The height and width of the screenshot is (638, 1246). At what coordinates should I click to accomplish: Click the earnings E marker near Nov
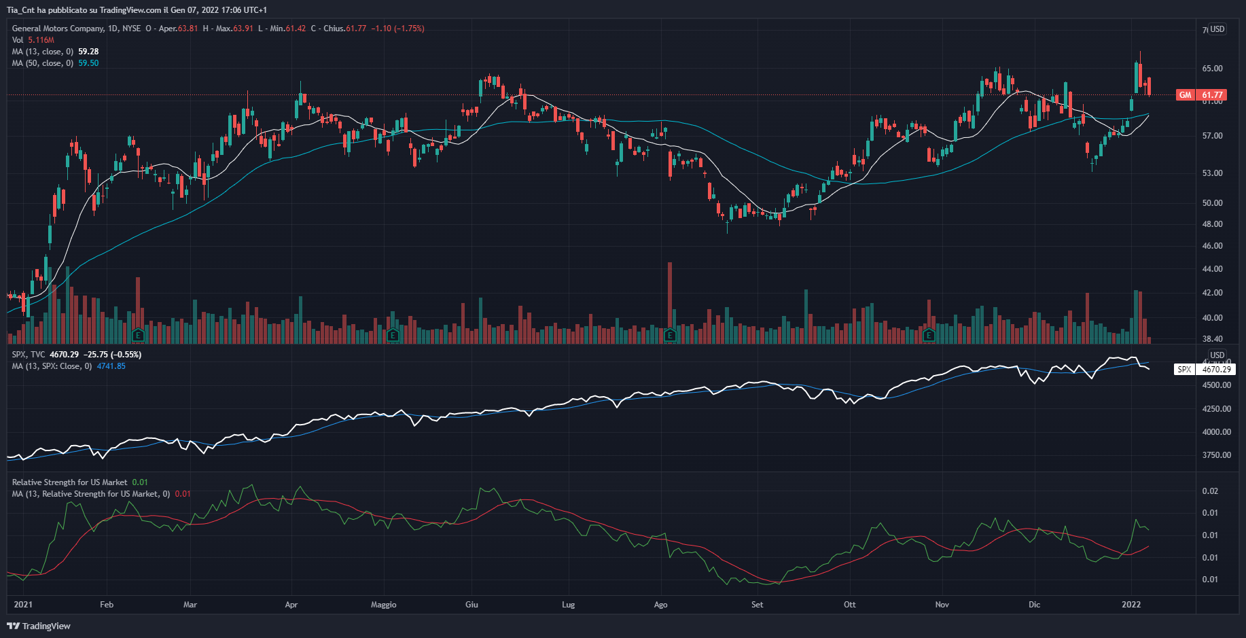(929, 335)
